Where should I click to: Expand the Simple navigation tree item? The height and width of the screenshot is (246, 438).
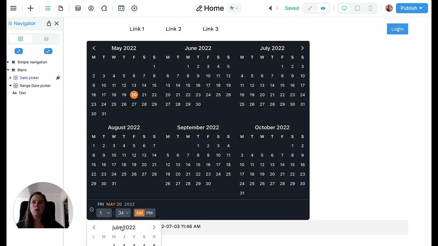point(8,62)
